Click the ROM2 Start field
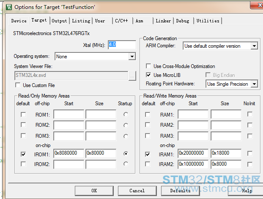Viewport: 263px width, 199px height. pyautogui.click(x=69, y=125)
